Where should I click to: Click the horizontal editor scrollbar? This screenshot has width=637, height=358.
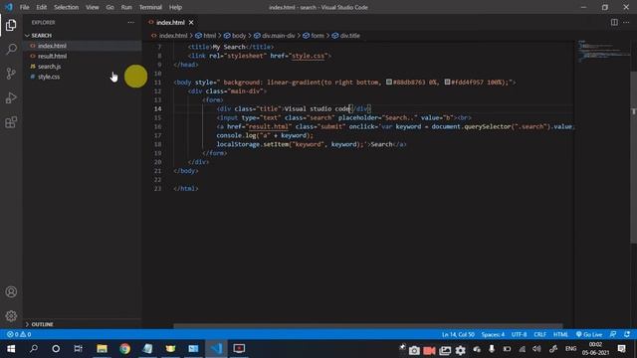367,325
